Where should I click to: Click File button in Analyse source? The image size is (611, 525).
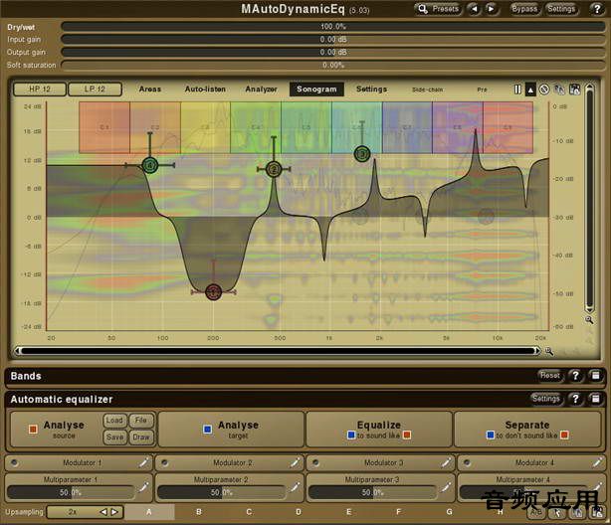click(140, 421)
